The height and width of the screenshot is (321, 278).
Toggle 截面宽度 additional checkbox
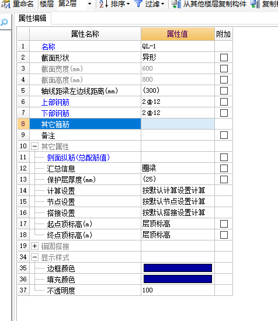click(224, 68)
